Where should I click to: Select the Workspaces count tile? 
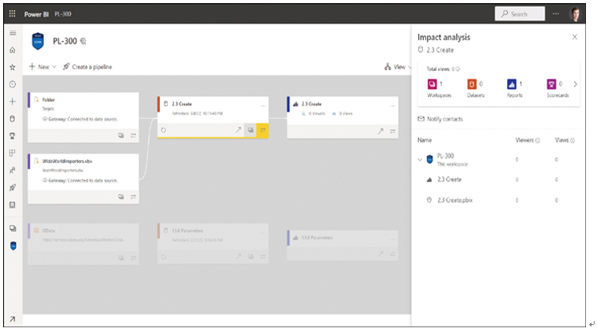tap(439, 88)
